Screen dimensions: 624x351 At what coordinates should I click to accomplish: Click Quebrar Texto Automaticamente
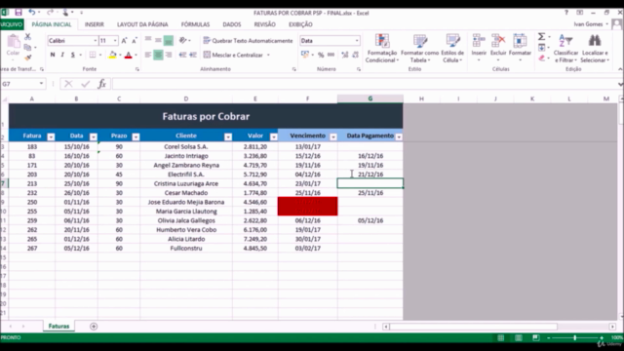248,41
